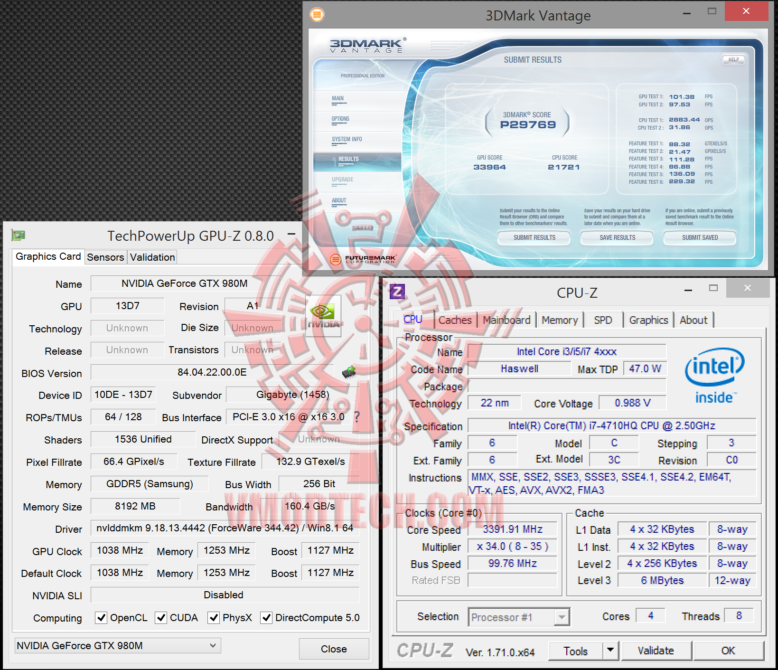Click the HELP button in 3DMark Vantage
The height and width of the screenshot is (670, 778).
point(733,59)
